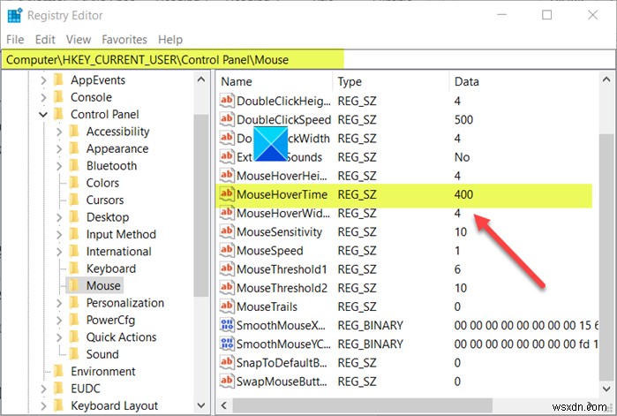This screenshot has width=617, height=416.
Task: Click the SwapMouseButt... string value icon
Action: 227,381
